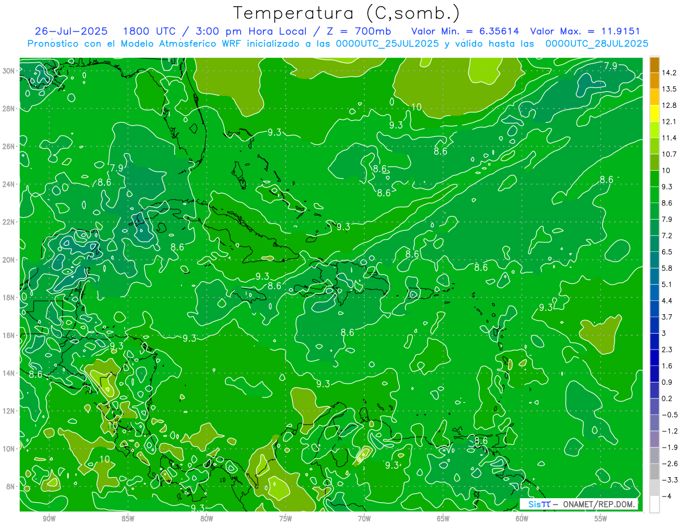Click the 12.8 color scale label
This screenshot has width=681, height=526.
click(669, 105)
